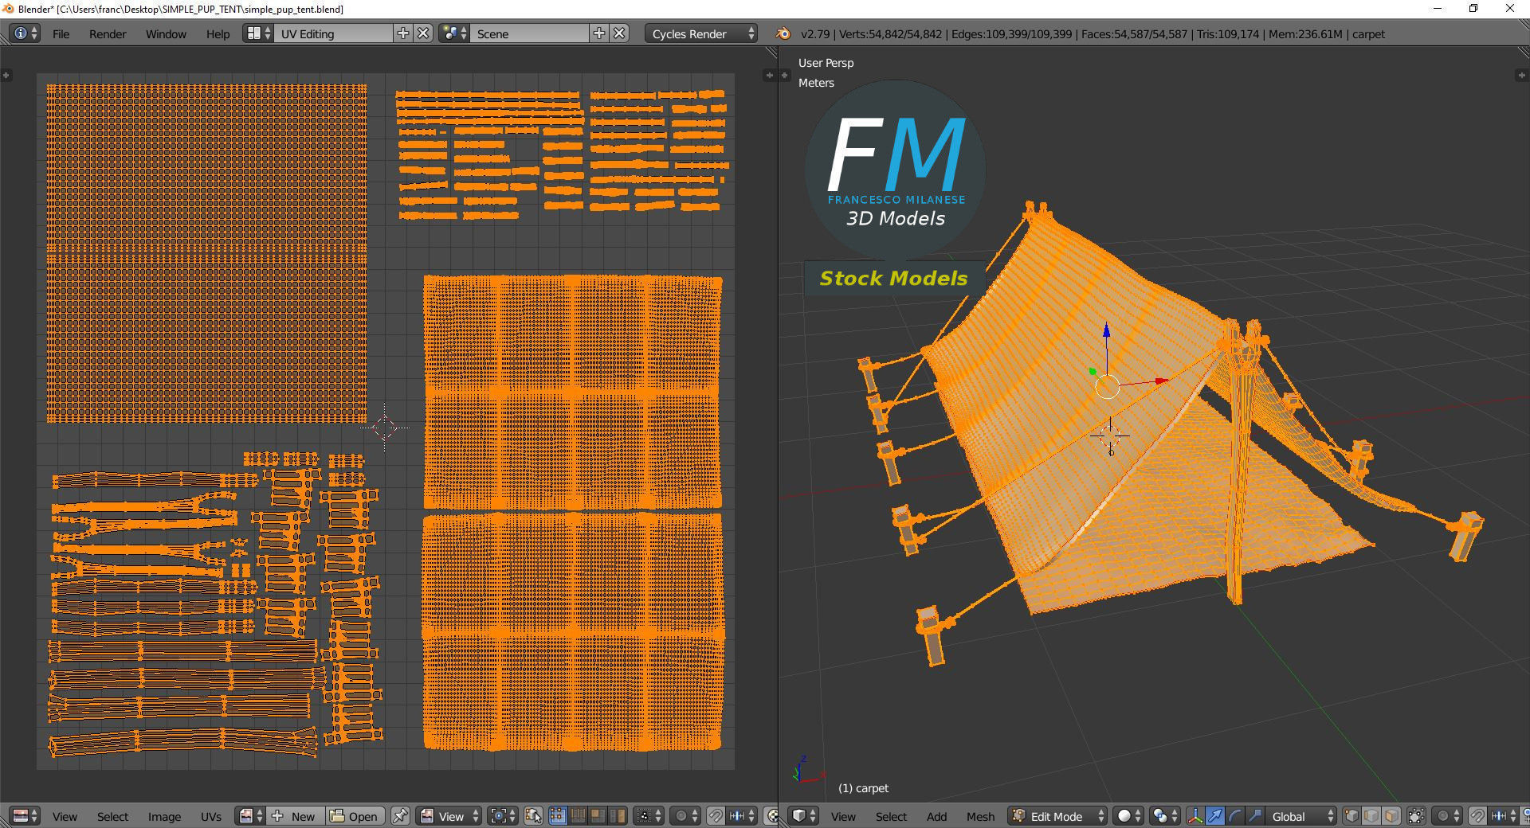Open the Help menu
Image resolution: width=1530 pixels, height=828 pixels.
tap(218, 34)
